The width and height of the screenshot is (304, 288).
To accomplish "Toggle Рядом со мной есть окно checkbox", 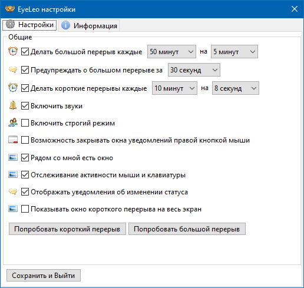I will tap(25, 158).
